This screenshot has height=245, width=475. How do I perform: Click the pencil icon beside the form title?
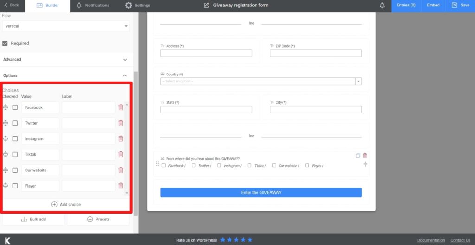click(206, 6)
